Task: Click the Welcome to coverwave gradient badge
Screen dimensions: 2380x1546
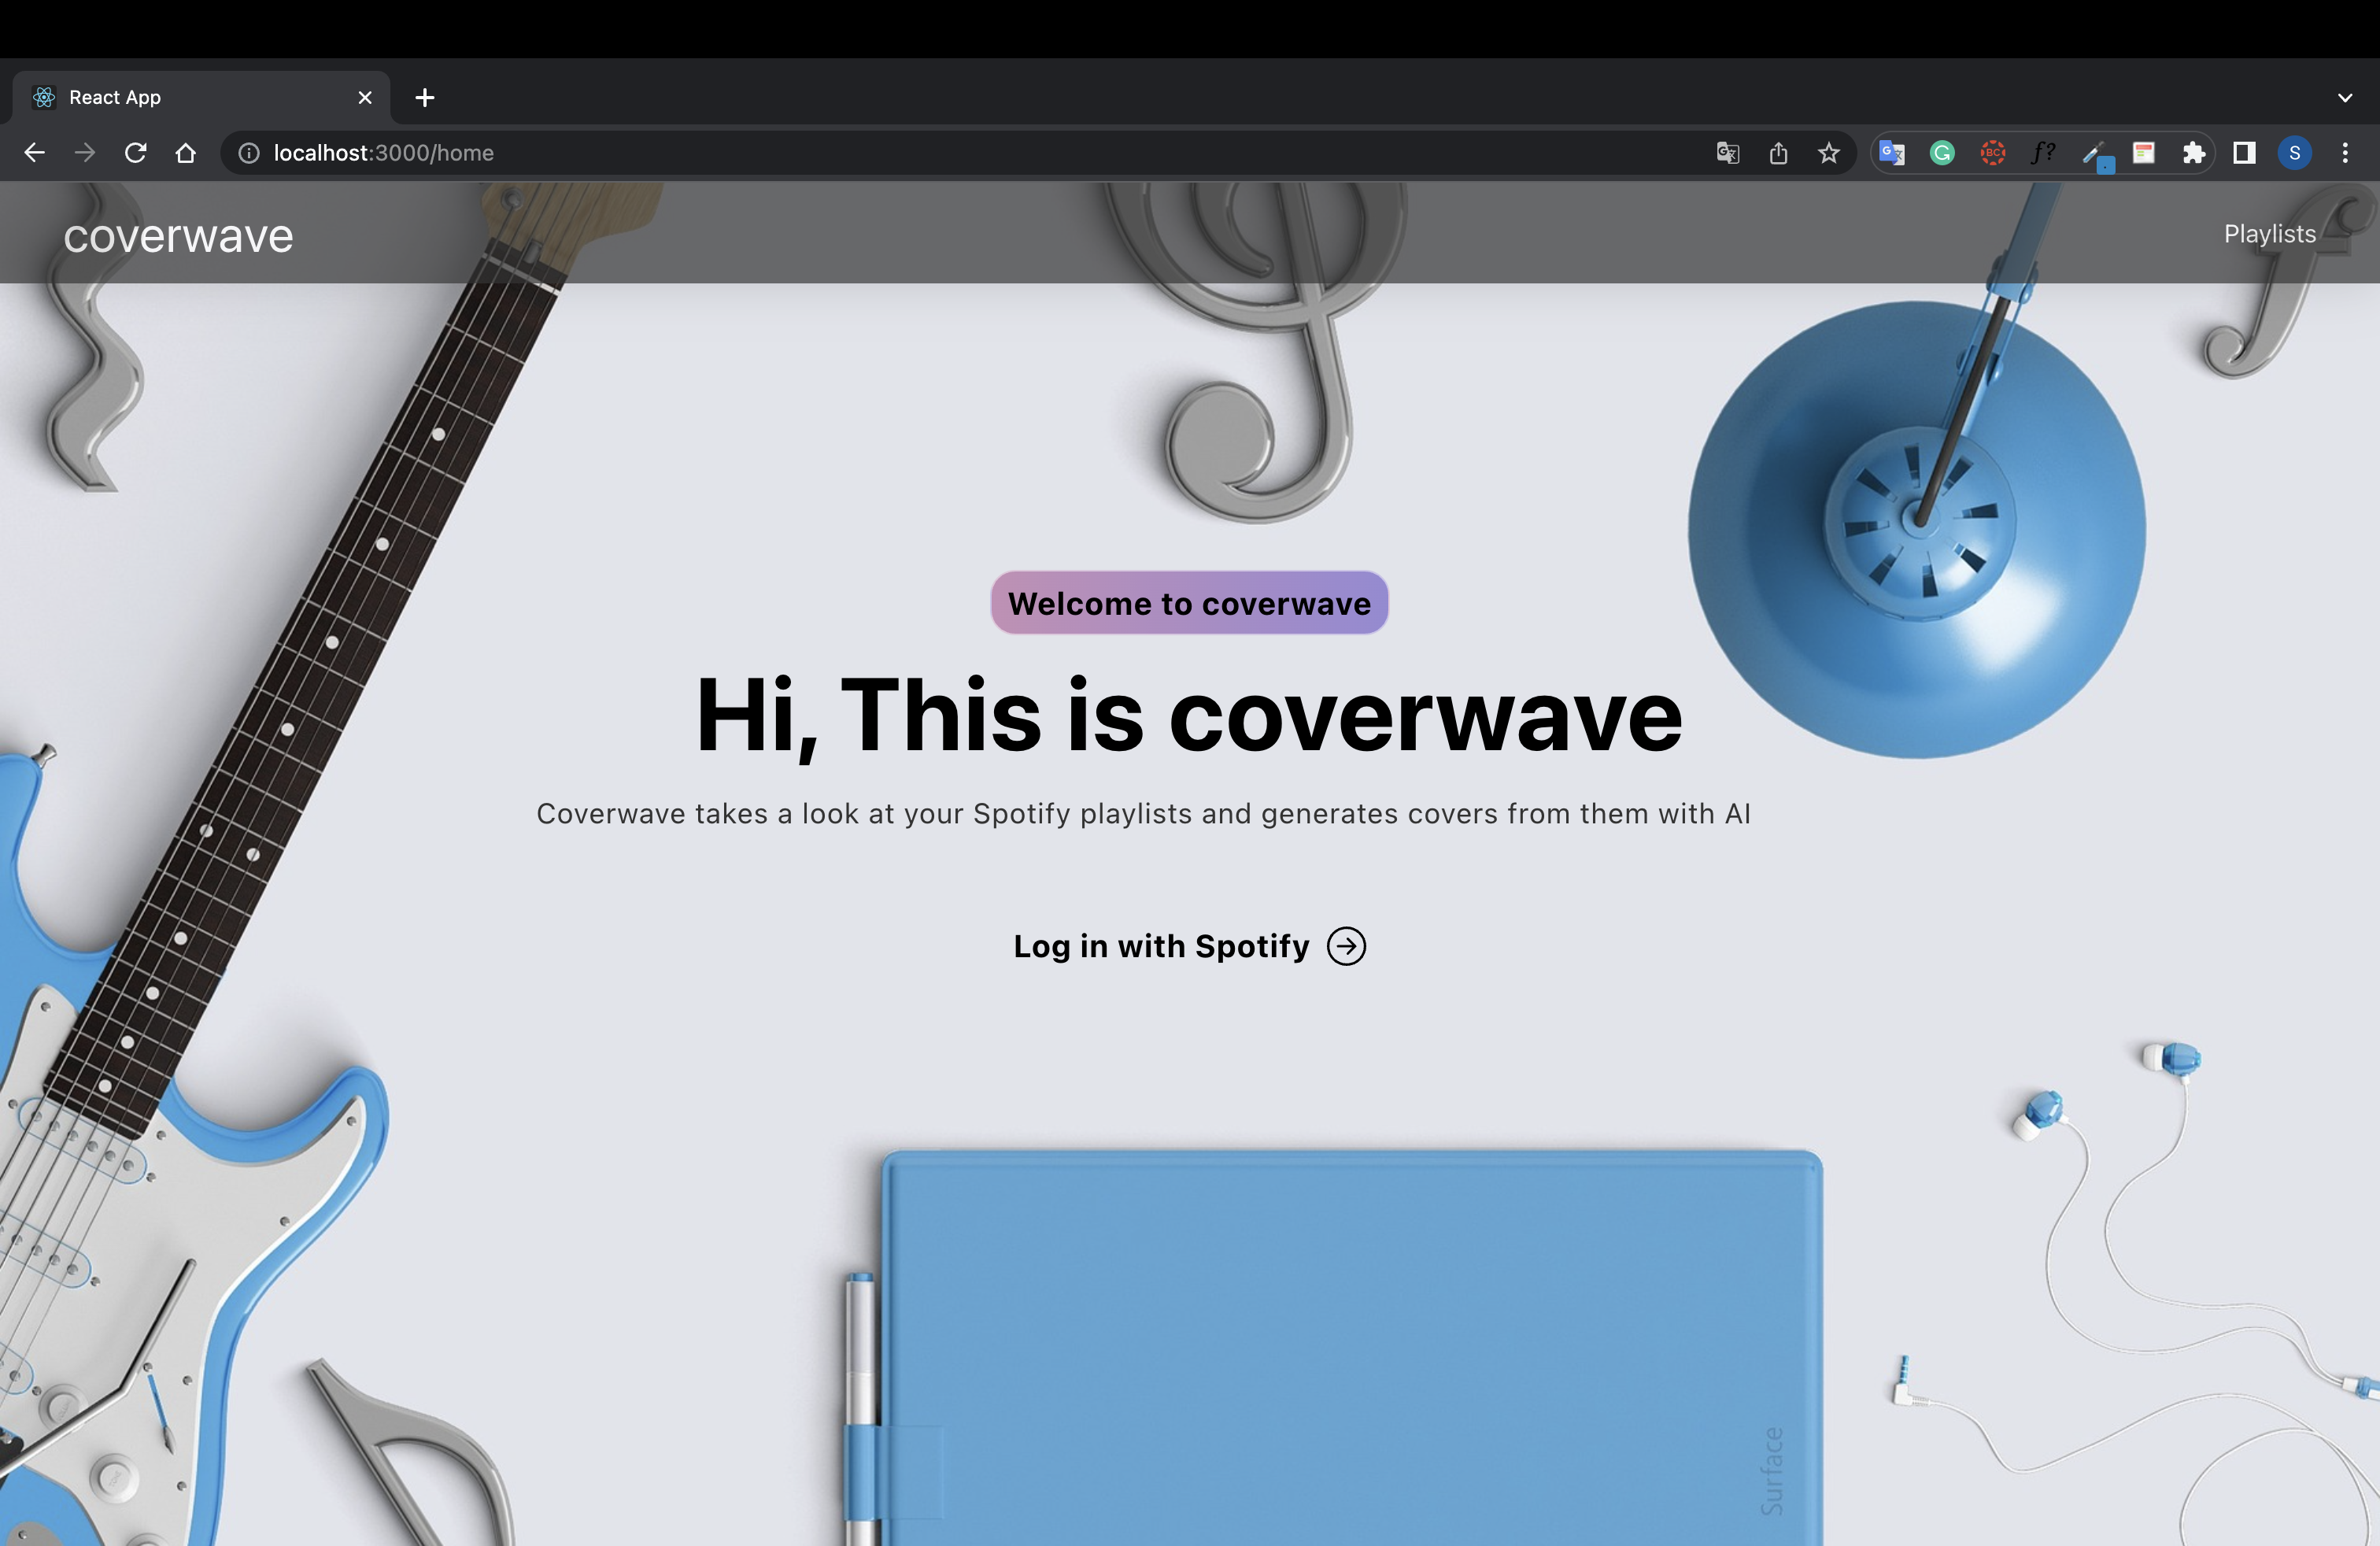Action: click(x=1189, y=603)
